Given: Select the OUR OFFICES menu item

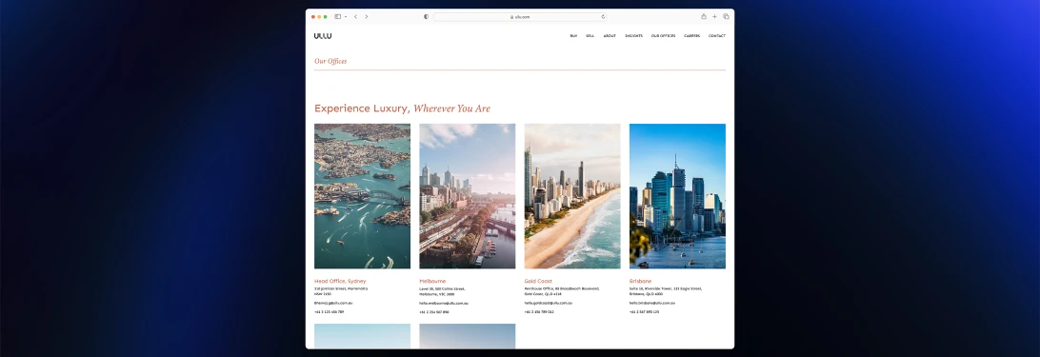Looking at the screenshot, I should point(663,36).
